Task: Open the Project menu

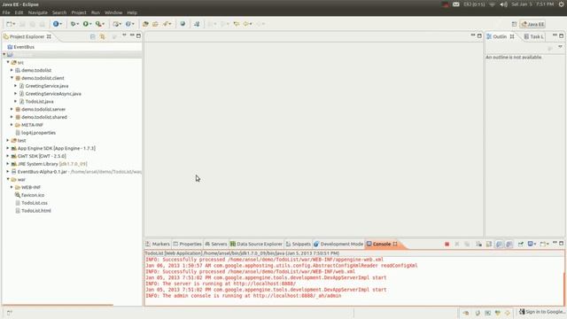Action: 79,12
